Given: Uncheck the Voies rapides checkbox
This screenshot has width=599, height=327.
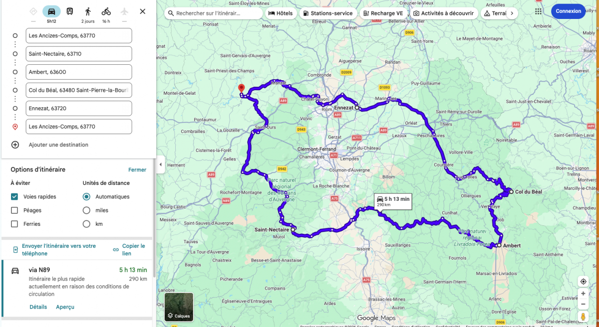Looking at the screenshot, I should tap(14, 196).
